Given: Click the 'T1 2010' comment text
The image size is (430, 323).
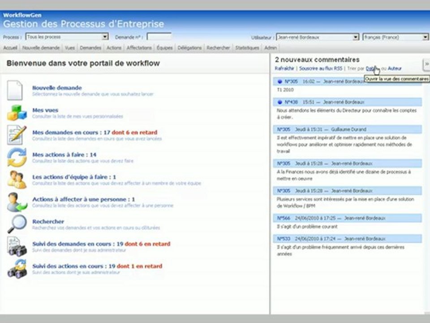Looking at the screenshot, I should (x=285, y=90).
